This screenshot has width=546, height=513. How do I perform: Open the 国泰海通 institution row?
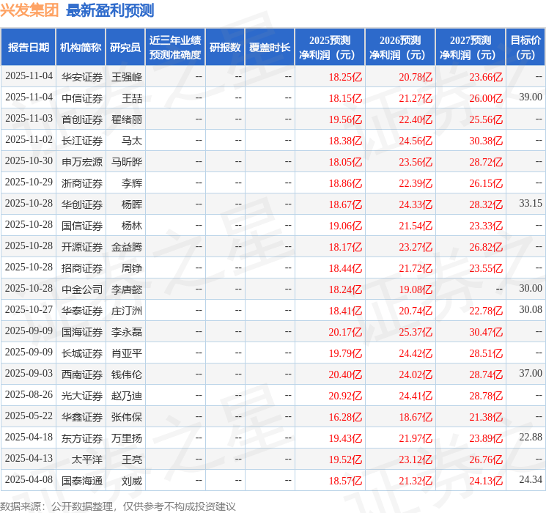coord(81,480)
